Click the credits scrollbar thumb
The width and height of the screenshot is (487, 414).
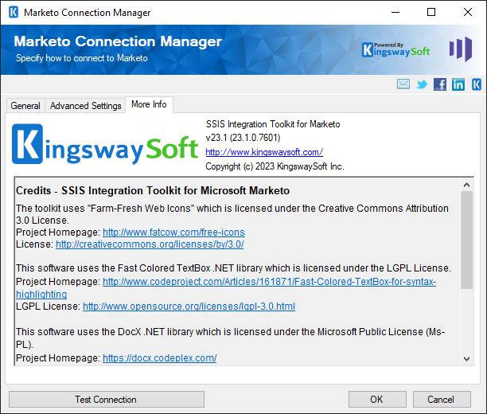[x=466, y=240]
